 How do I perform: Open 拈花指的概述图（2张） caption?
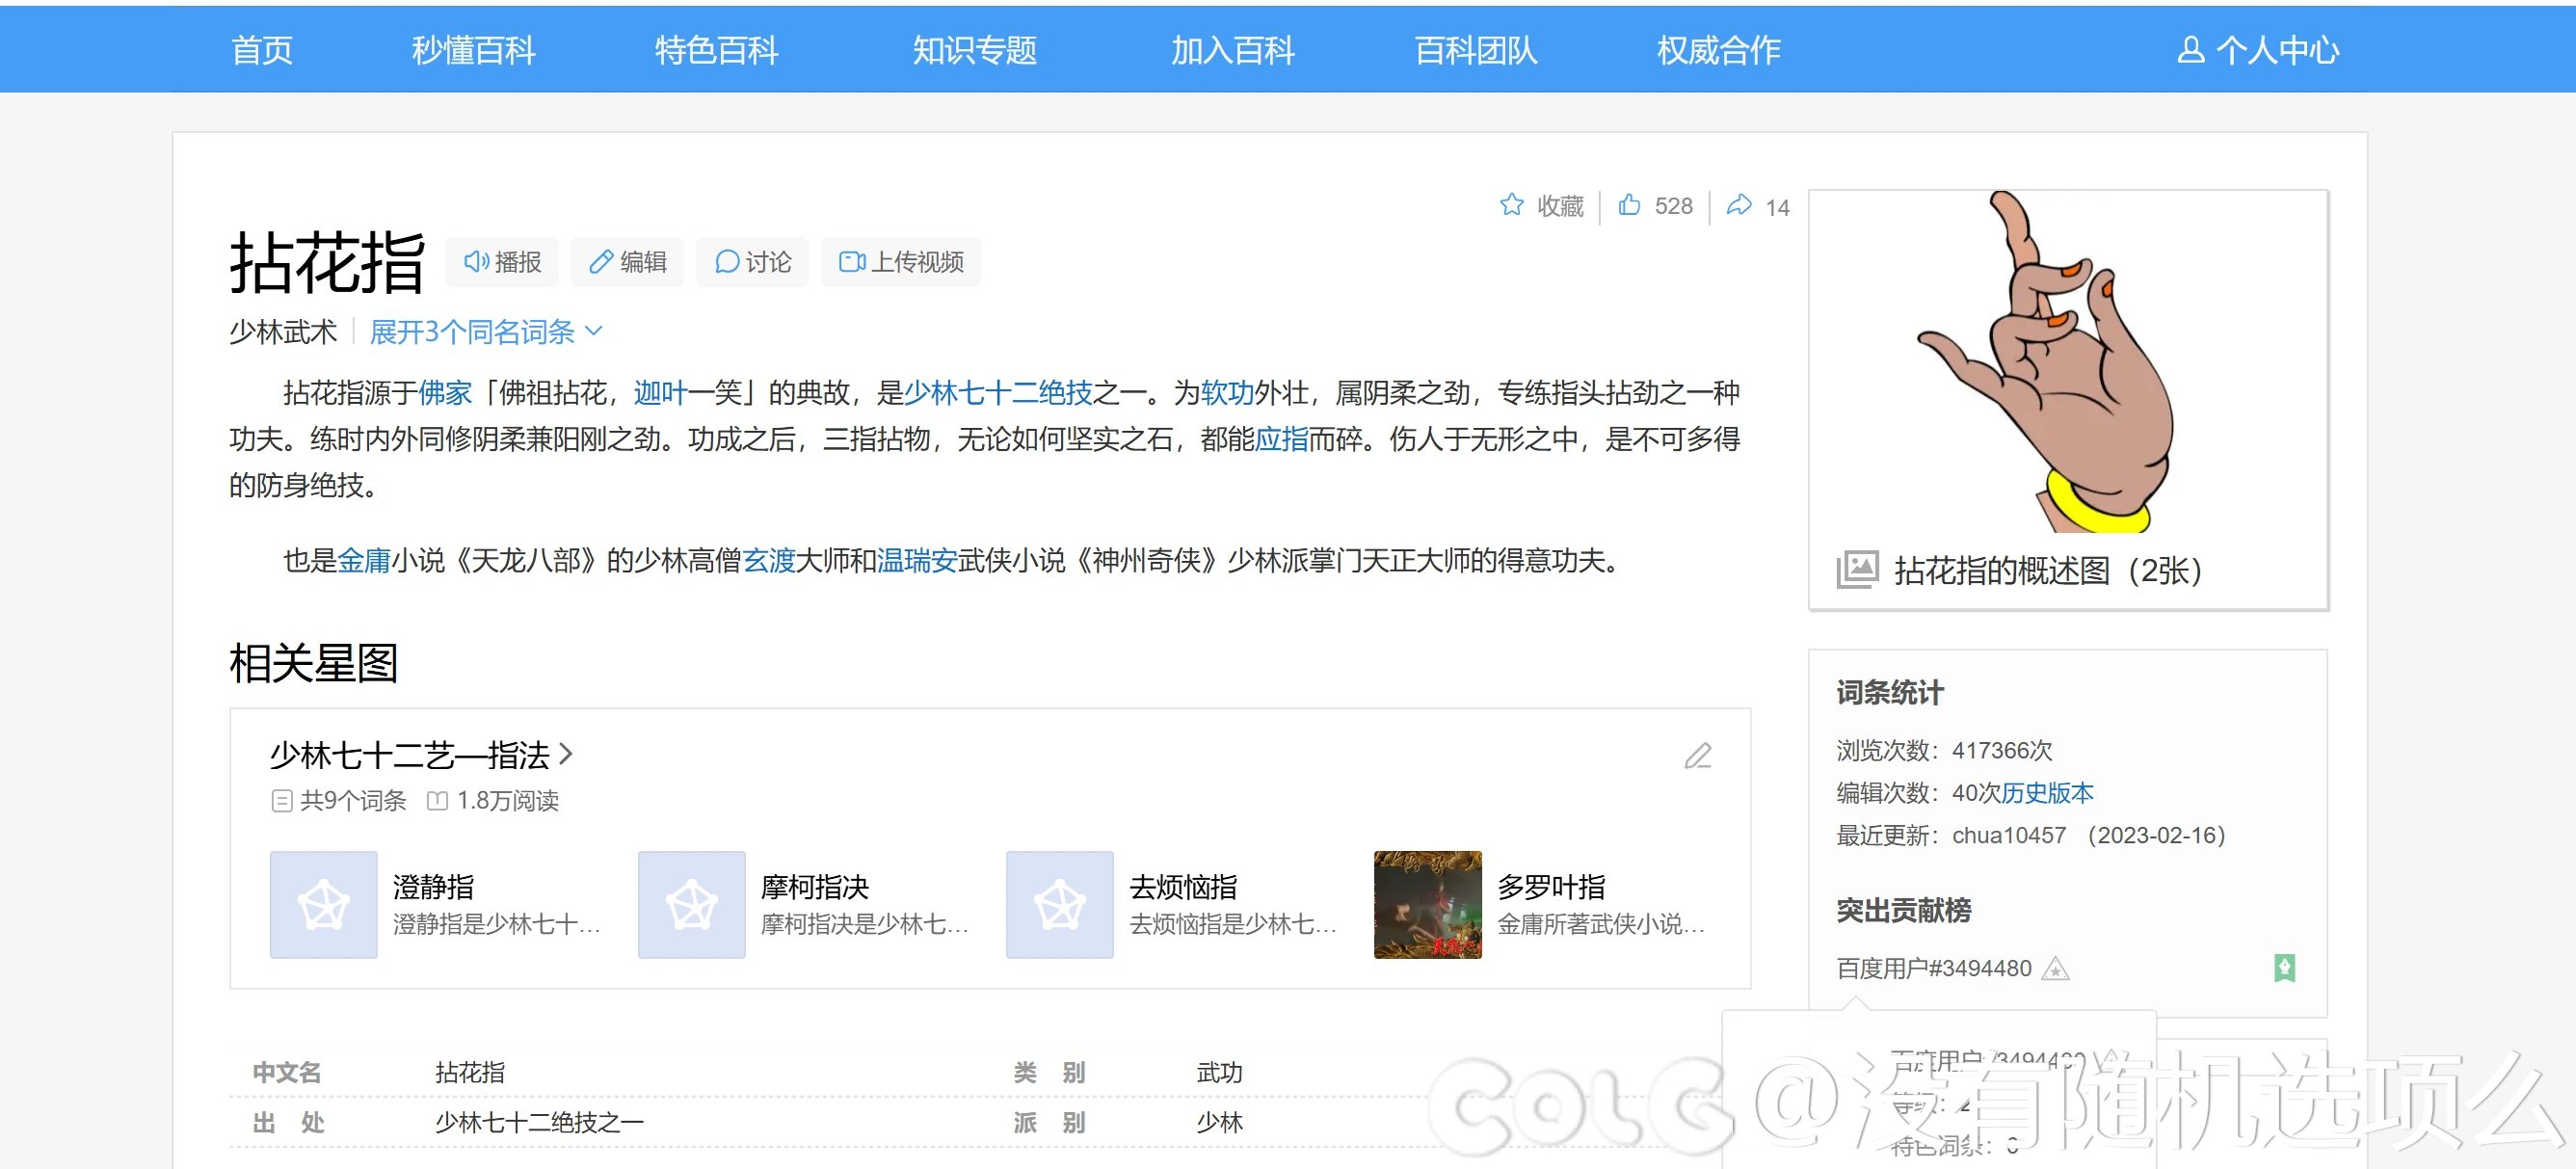pyautogui.click(x=2047, y=571)
